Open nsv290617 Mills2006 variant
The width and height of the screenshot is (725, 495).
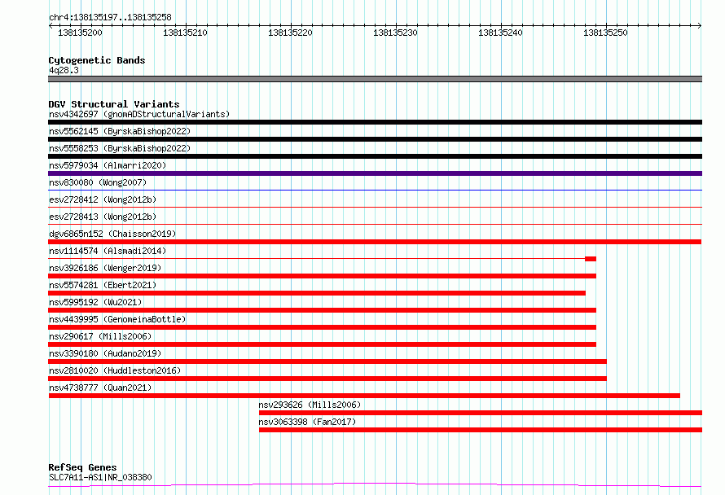[x=100, y=336]
